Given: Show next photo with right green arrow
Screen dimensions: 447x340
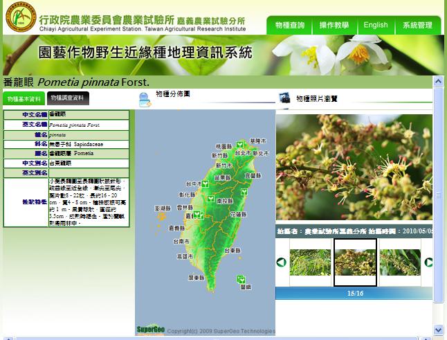Looking at the screenshot, I should [x=428, y=262].
